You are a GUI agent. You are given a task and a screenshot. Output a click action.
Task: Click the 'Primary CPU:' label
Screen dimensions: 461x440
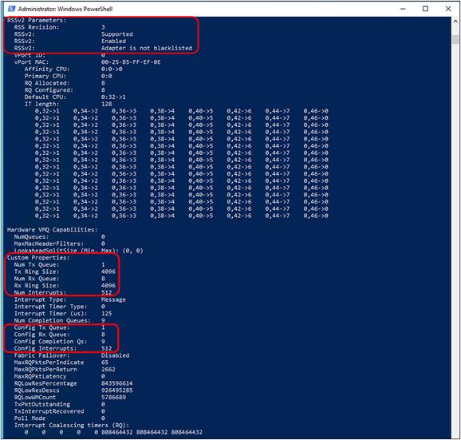45,76
